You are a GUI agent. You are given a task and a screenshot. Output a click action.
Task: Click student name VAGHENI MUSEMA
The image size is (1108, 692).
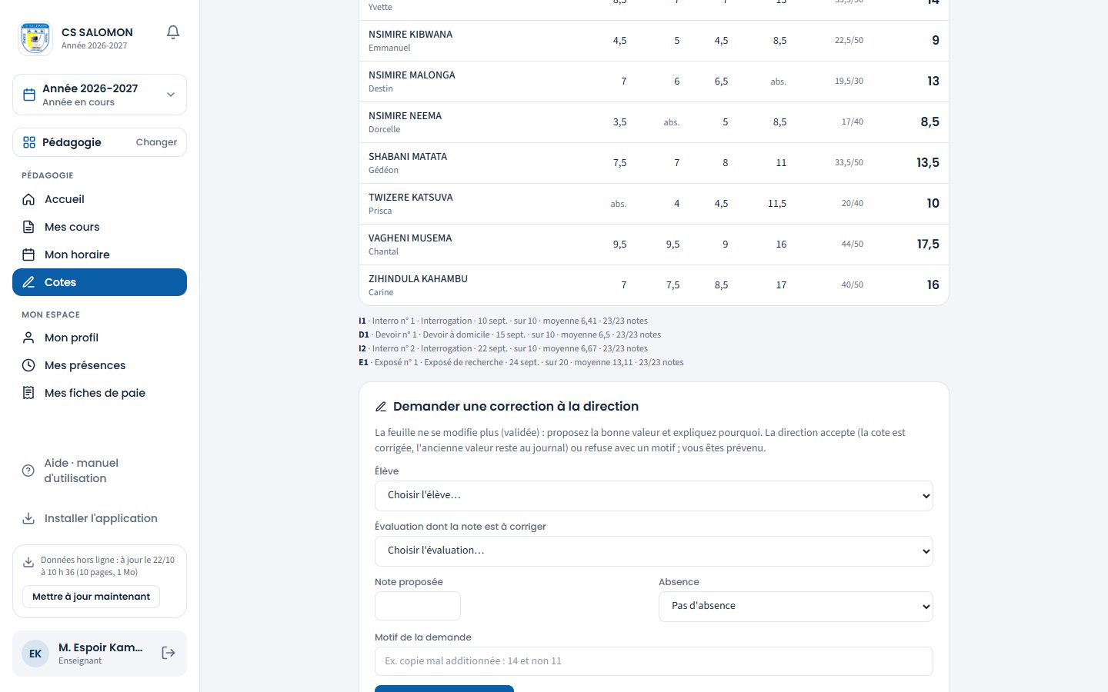(x=410, y=238)
